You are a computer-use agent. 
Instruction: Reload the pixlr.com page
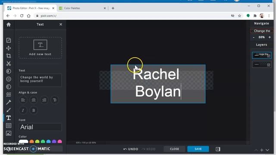[x=22, y=16]
